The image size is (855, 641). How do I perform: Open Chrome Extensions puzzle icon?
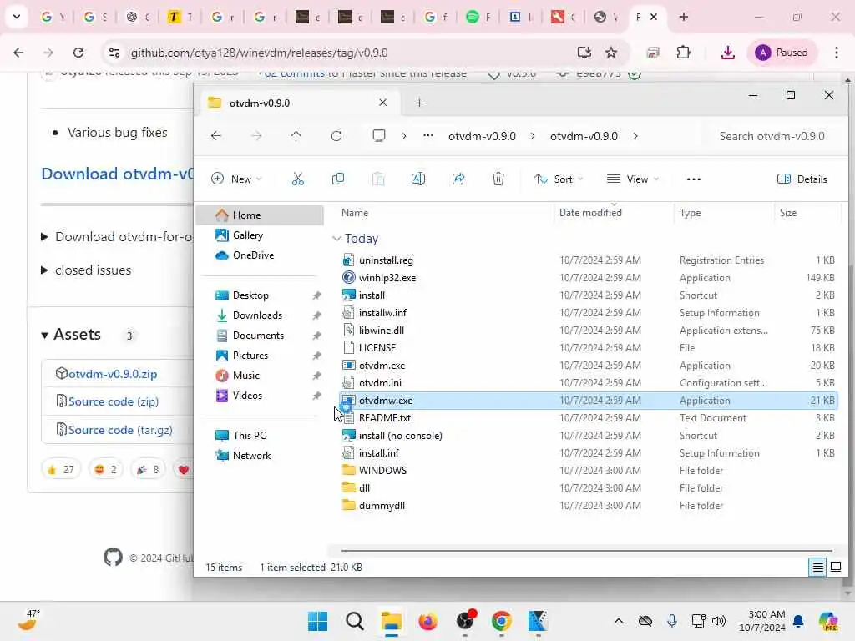click(683, 53)
